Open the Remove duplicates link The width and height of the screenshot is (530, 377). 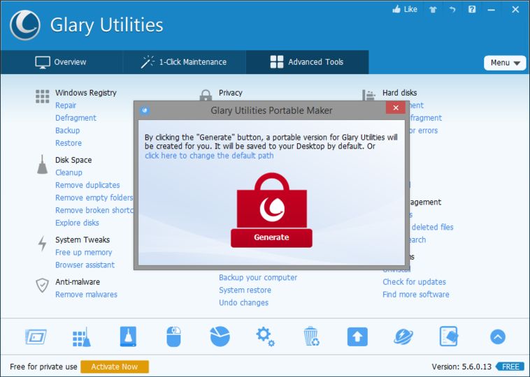coord(87,185)
